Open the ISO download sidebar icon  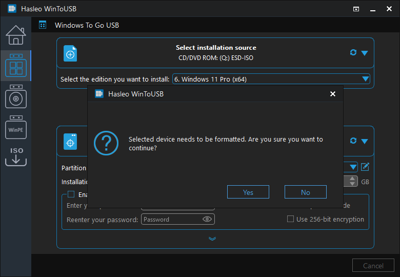[16, 156]
